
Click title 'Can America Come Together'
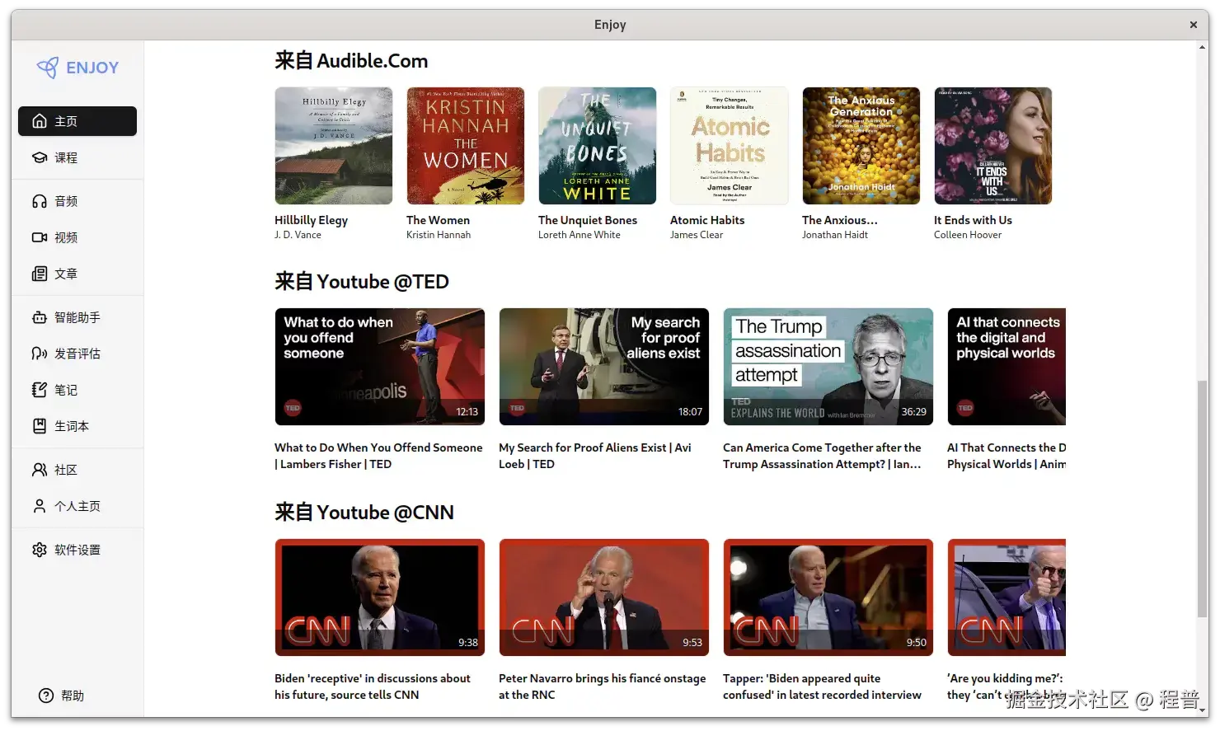[x=822, y=456]
